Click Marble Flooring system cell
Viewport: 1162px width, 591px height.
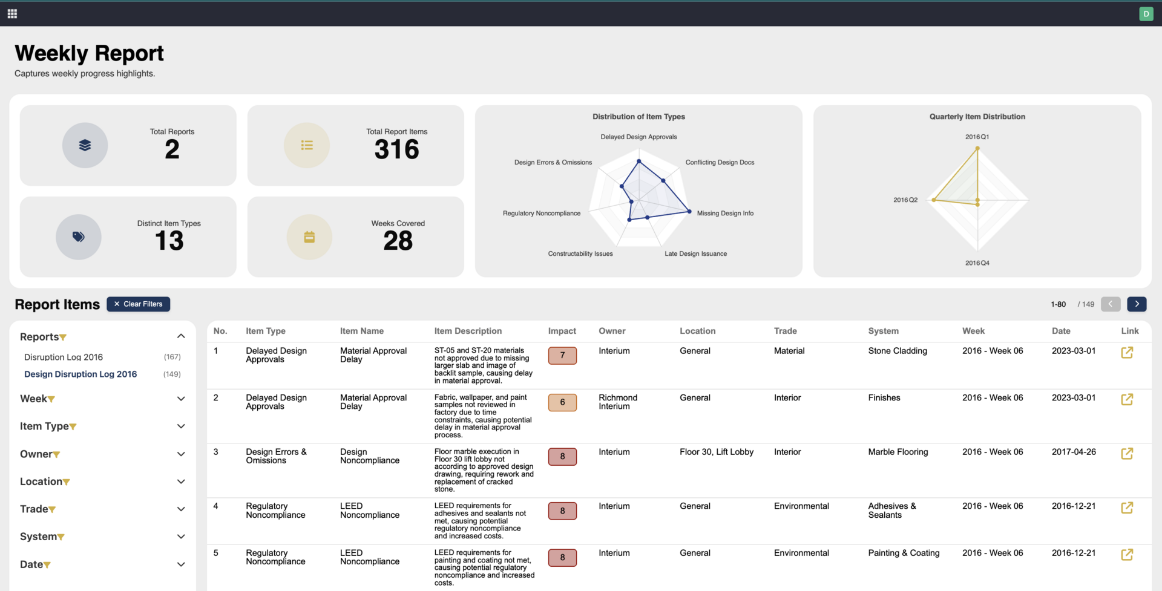point(898,452)
